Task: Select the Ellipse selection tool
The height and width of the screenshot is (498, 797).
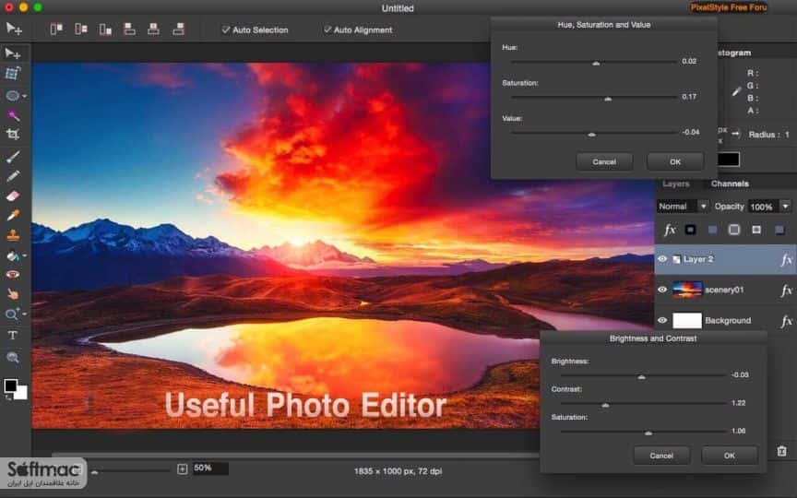Action: 12,96
